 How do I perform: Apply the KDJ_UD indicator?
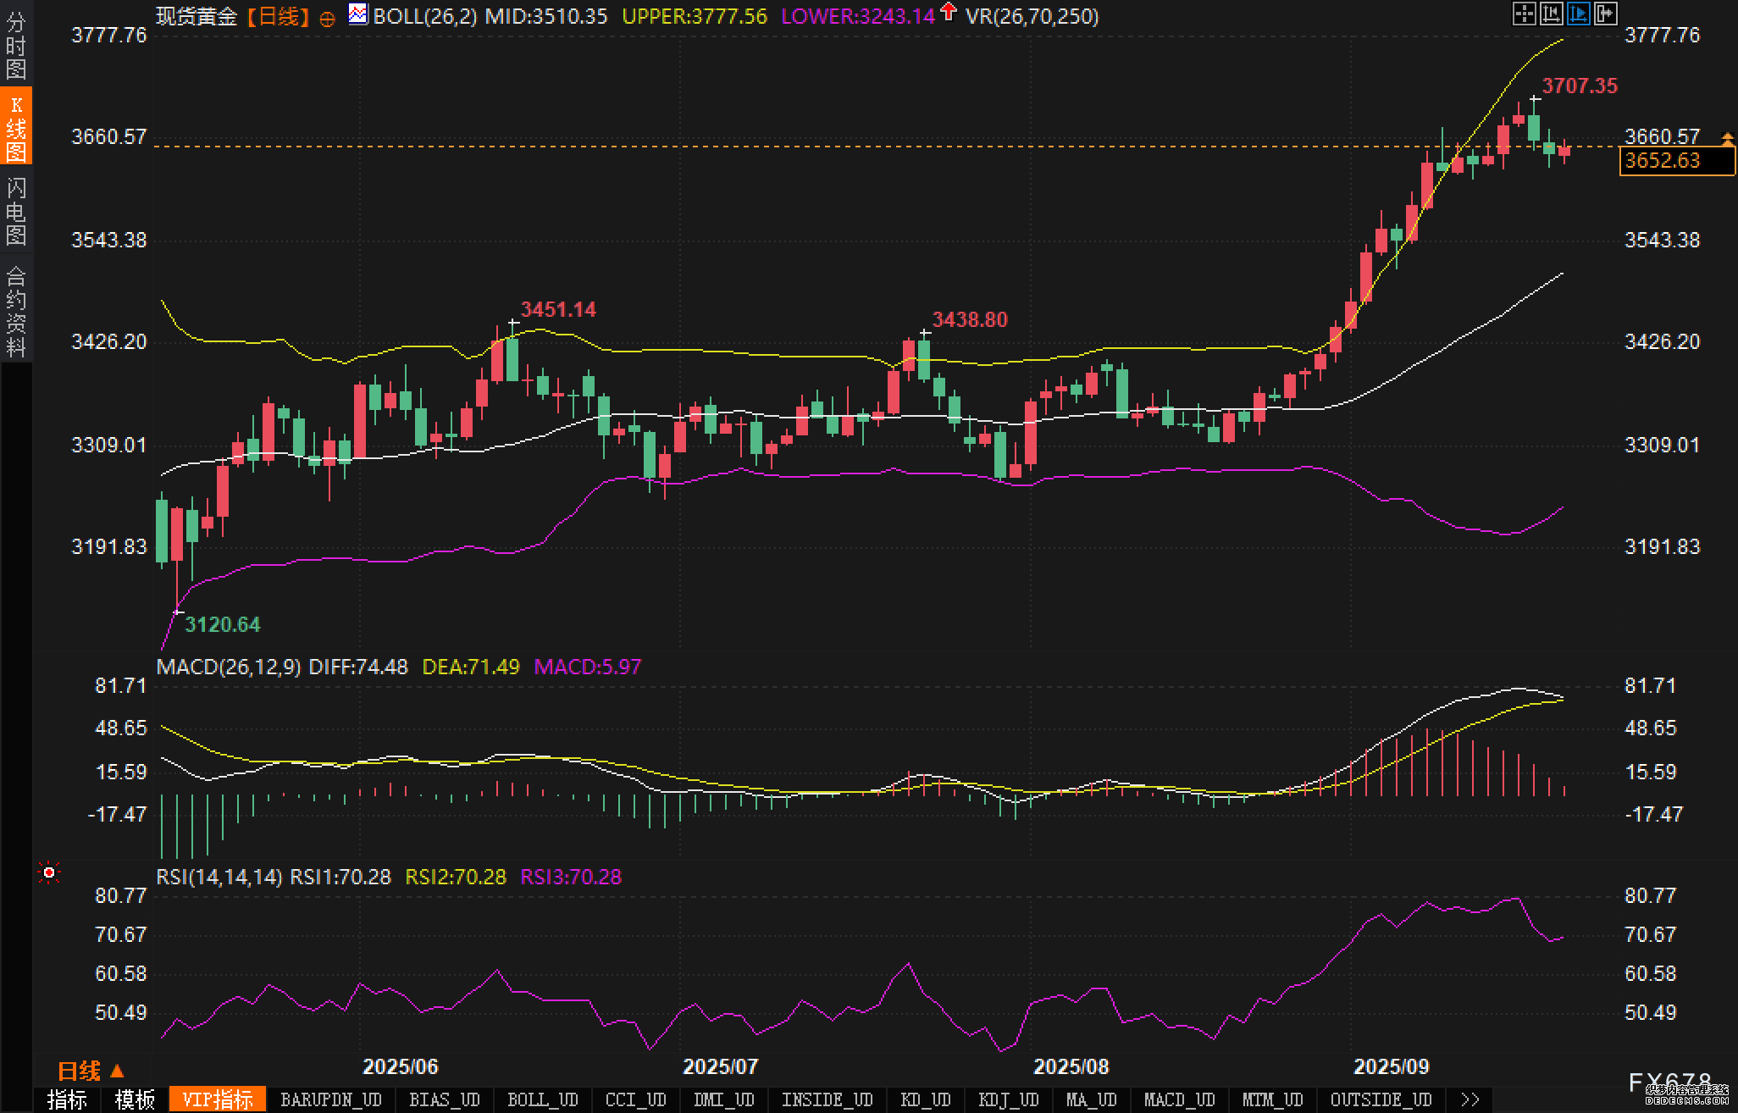click(x=1009, y=1099)
